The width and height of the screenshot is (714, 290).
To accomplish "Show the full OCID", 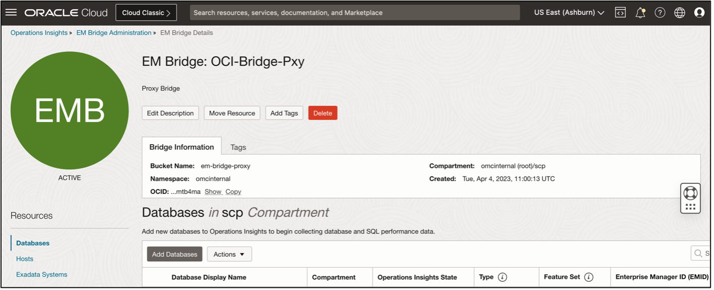I will tap(213, 191).
